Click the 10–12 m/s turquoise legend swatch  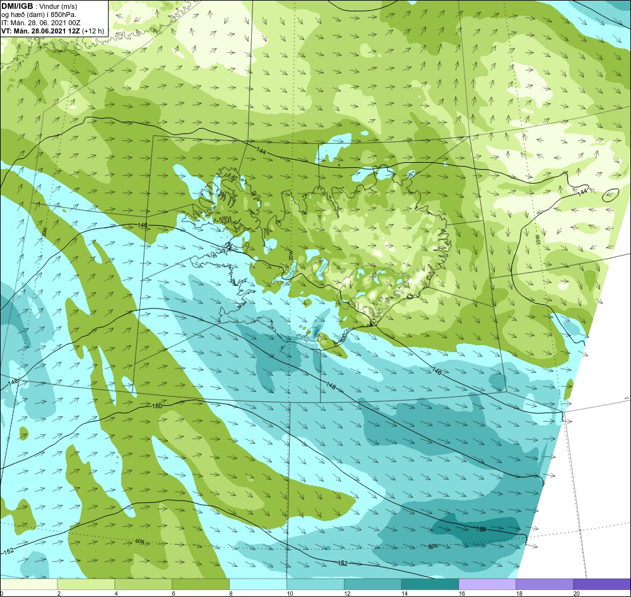[315, 584]
